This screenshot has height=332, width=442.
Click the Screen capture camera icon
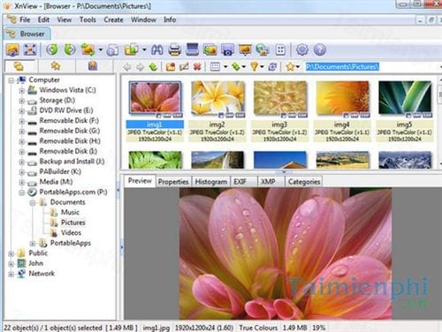pos(227,49)
